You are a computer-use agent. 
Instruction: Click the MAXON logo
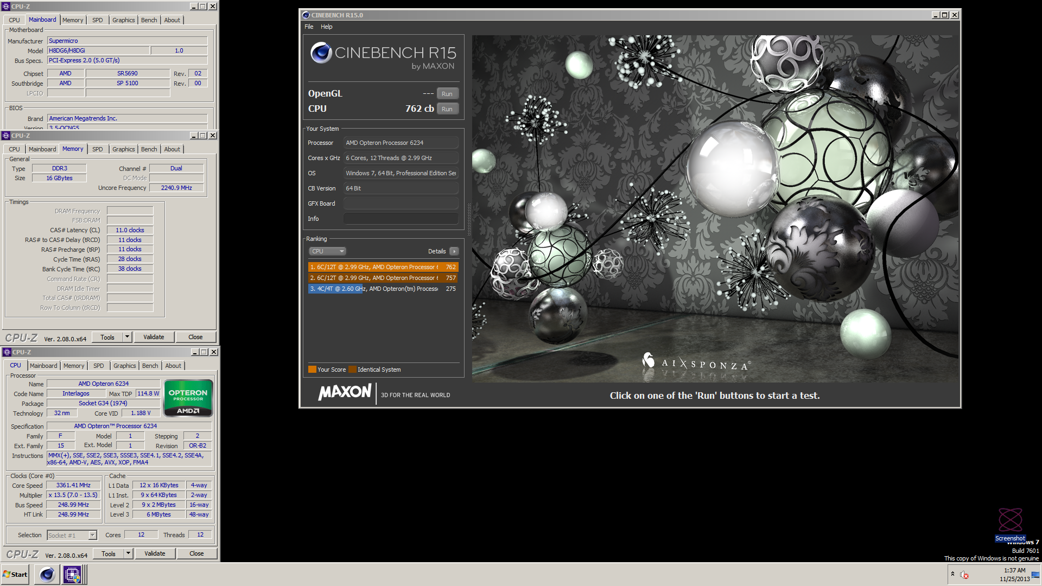(345, 392)
